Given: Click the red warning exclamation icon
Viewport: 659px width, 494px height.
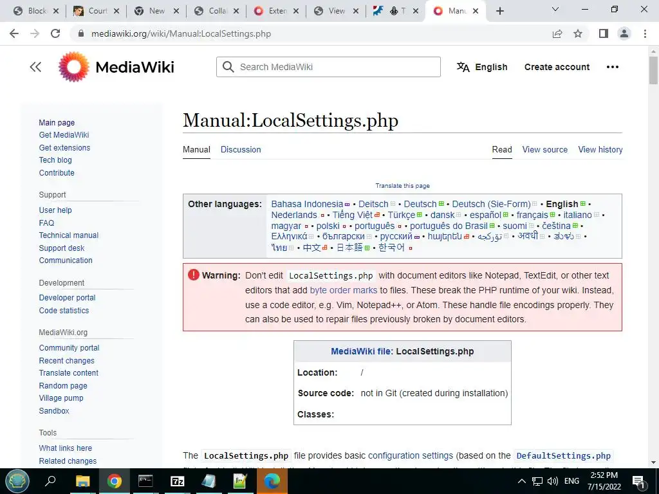Looking at the screenshot, I should click(193, 275).
